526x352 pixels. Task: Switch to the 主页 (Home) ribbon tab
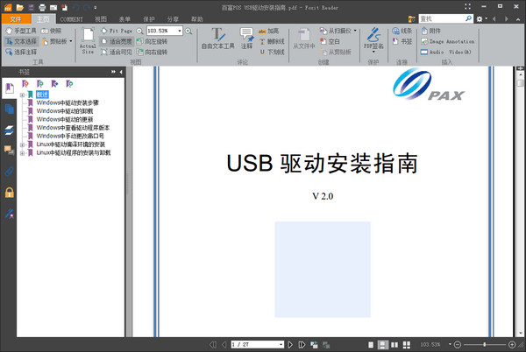pos(43,19)
